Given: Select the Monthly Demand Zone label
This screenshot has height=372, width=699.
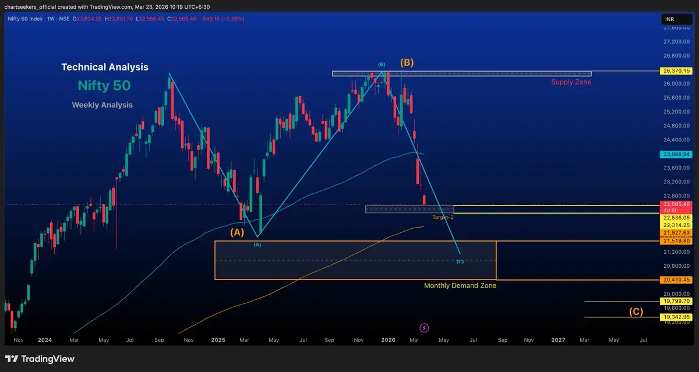Looking at the screenshot, I should [x=460, y=285].
